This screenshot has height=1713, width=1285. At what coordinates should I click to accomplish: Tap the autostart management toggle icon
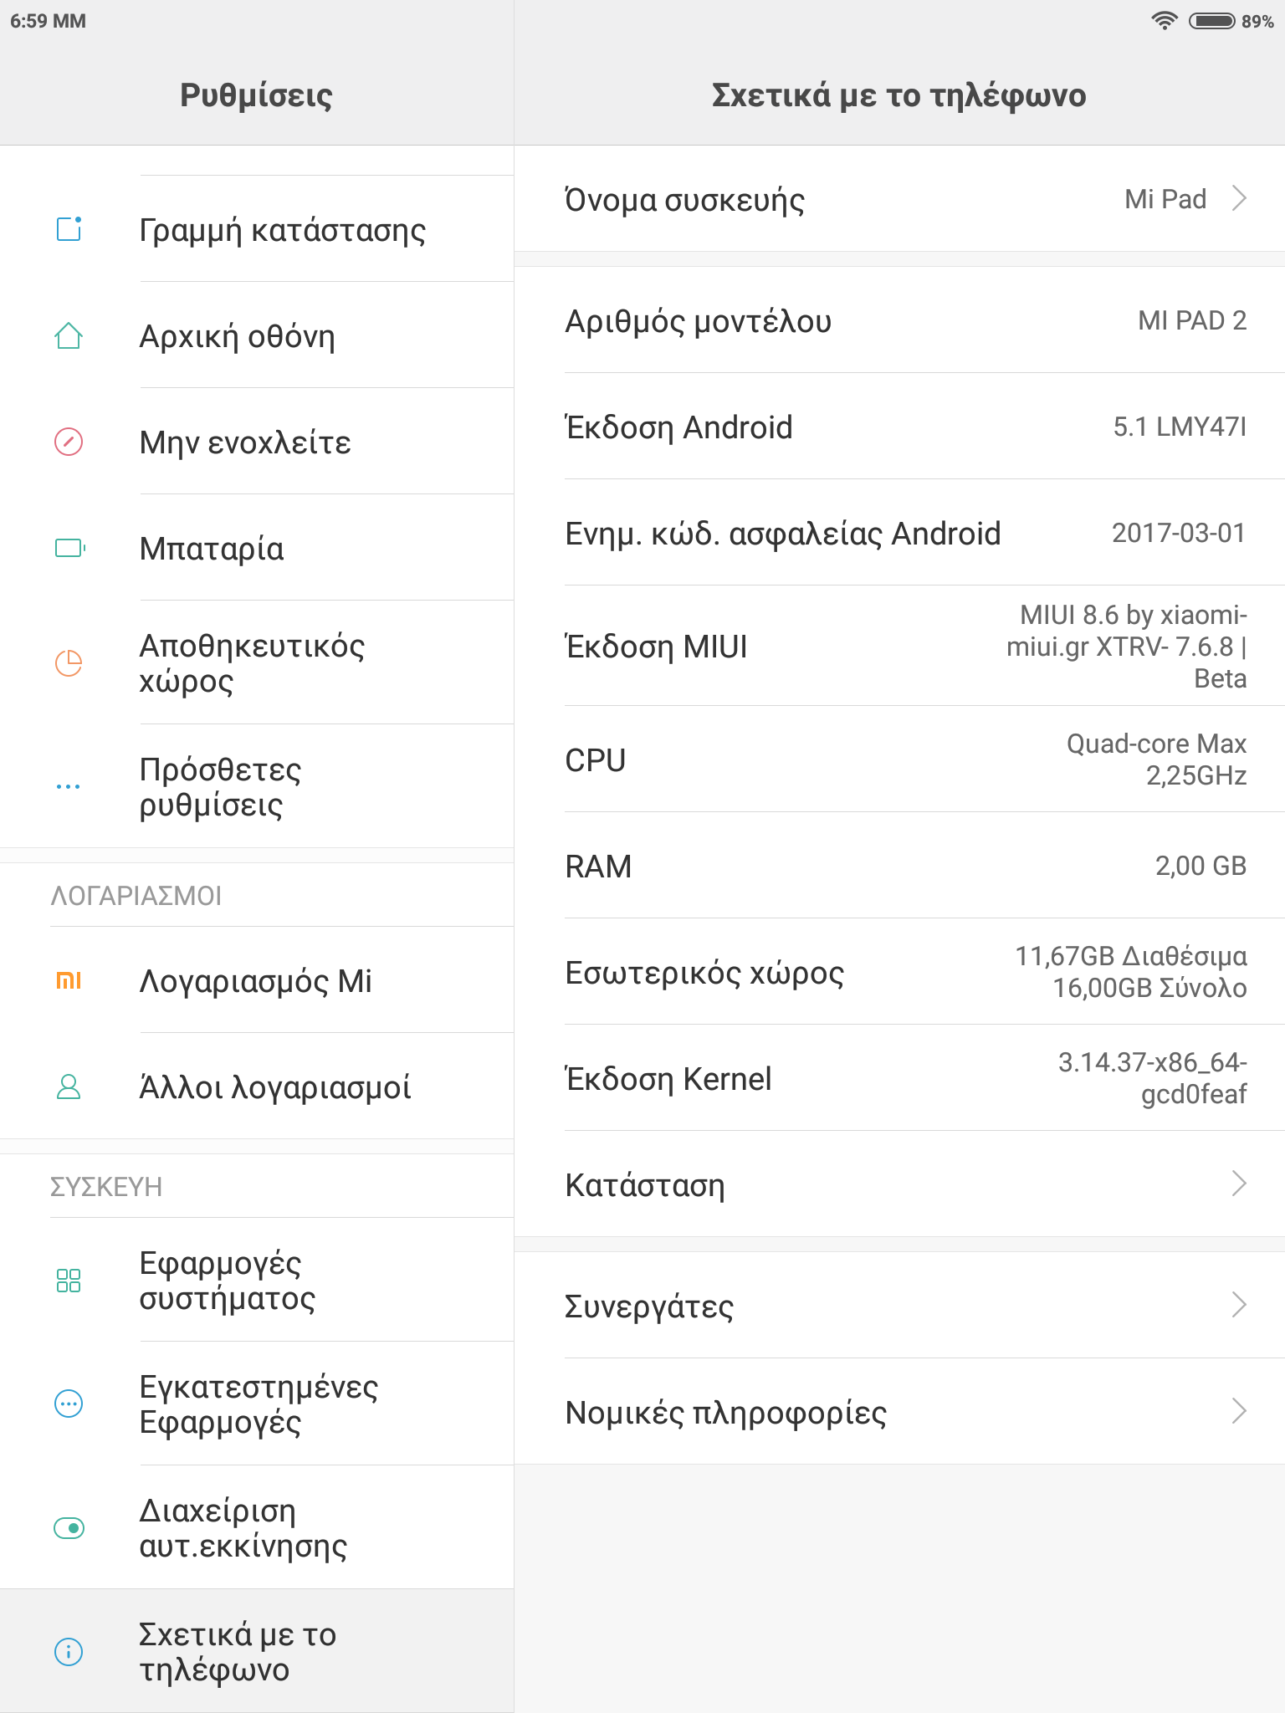(69, 1528)
